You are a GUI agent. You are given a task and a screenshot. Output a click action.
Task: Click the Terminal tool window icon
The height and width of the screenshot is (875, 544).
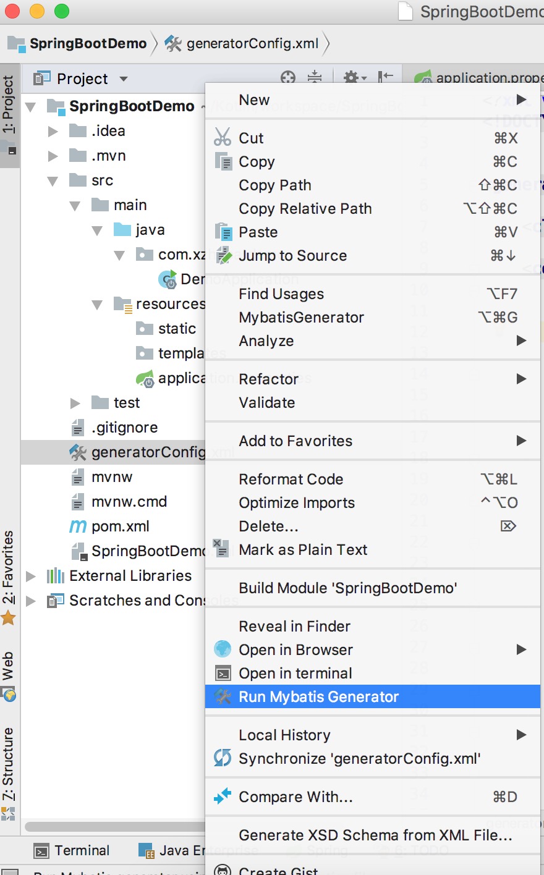pos(41,852)
